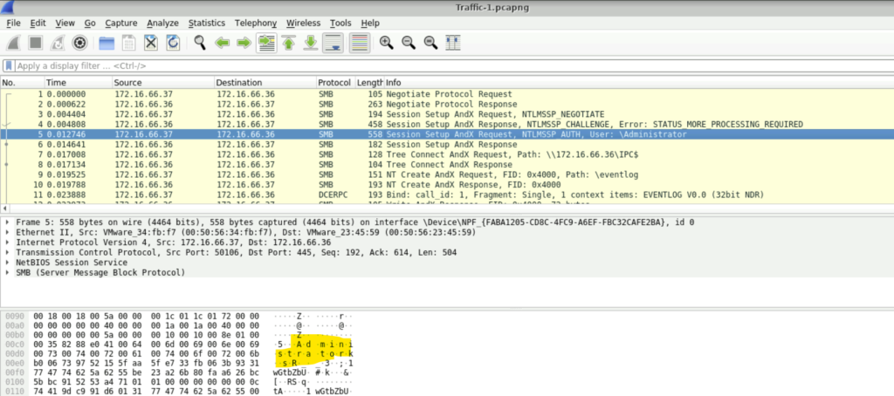Sort packets by the Protocol column header
Screen dimensions: 894x396
(x=334, y=82)
